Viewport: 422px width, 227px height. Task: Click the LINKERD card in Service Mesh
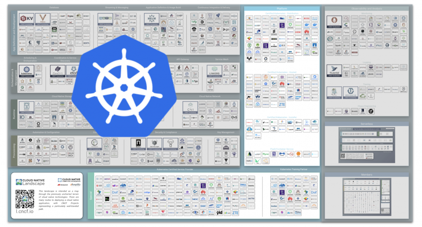tap(214, 71)
